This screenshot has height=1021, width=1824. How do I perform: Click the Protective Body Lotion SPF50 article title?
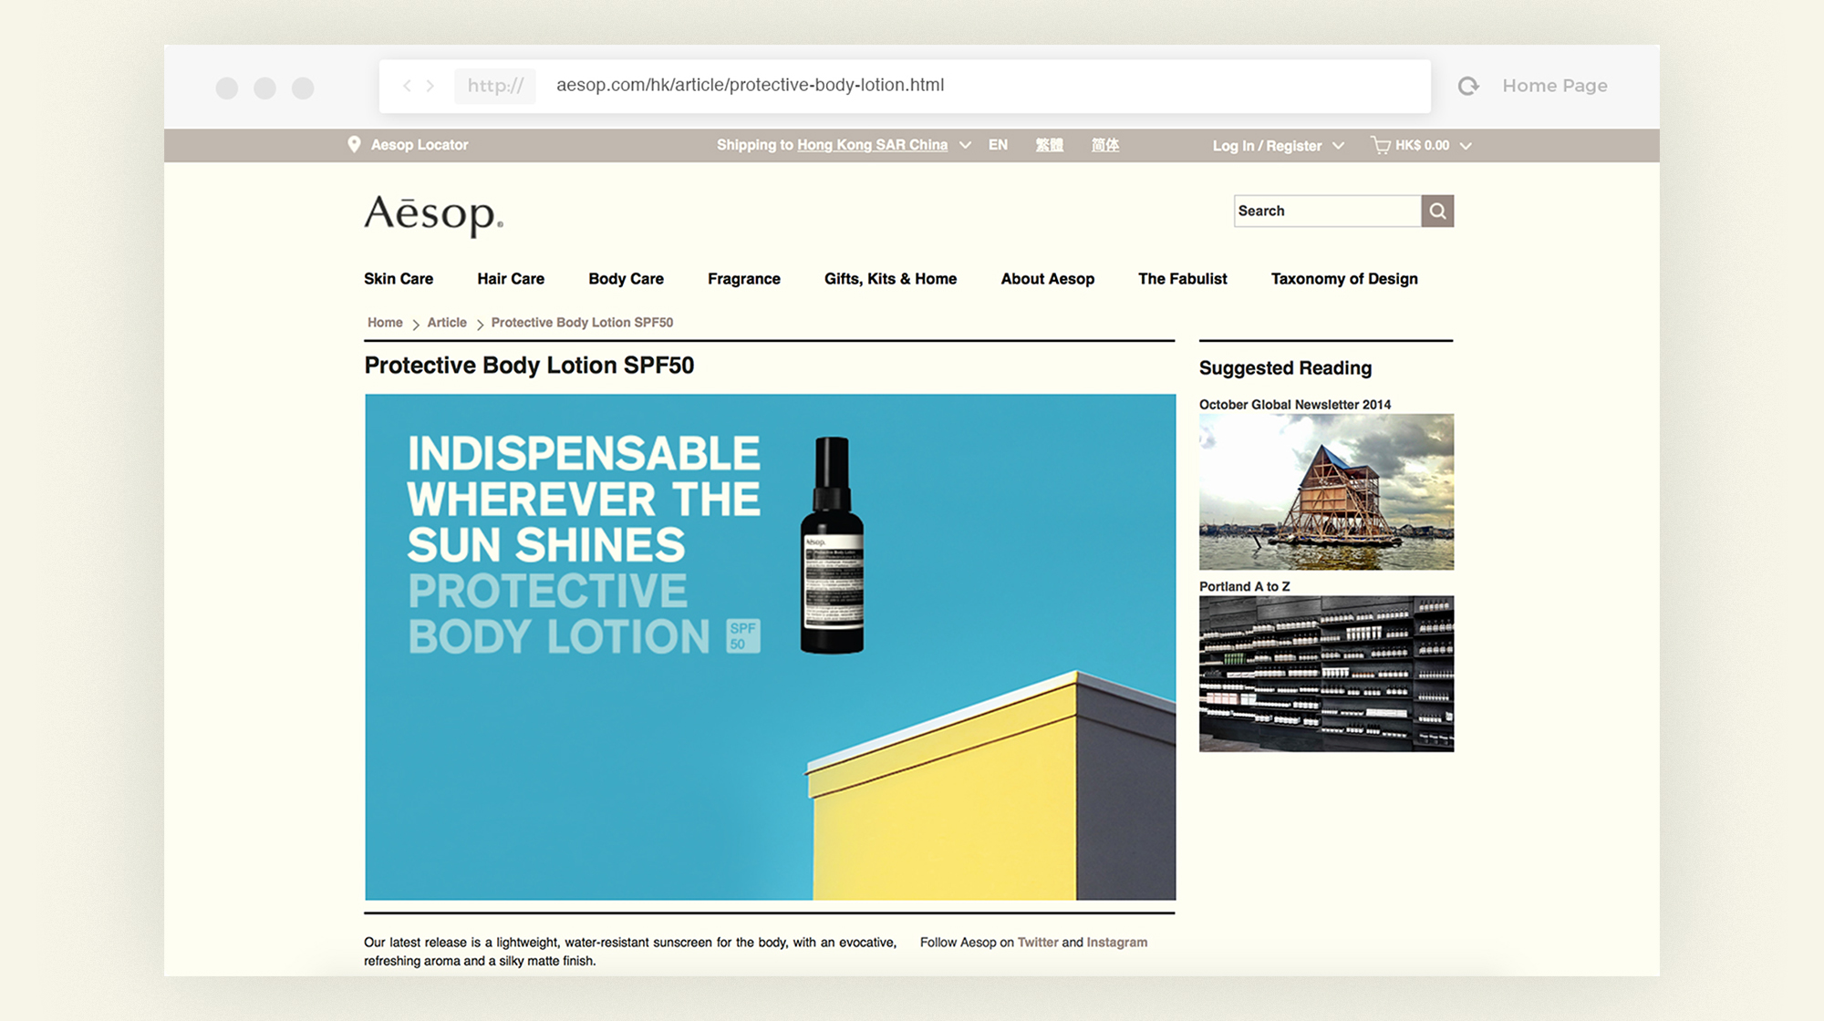tap(529, 366)
